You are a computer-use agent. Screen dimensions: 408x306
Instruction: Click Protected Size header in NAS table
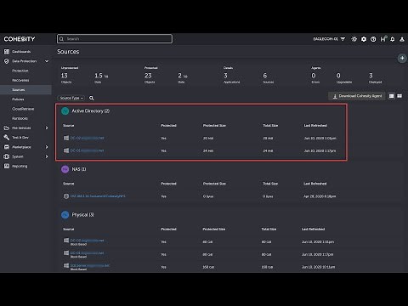coord(214,184)
